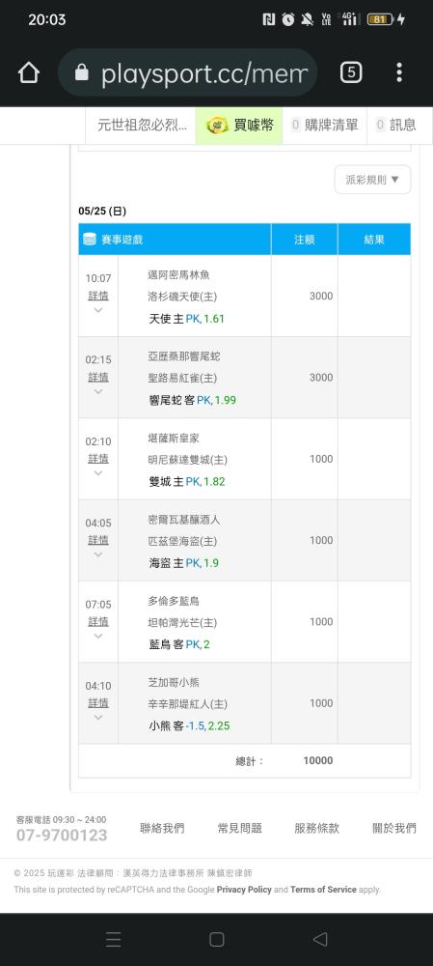Expand 詳情 chevron for 04:10 Cubs game
Viewport: 433px width, 966px height.
click(x=97, y=718)
